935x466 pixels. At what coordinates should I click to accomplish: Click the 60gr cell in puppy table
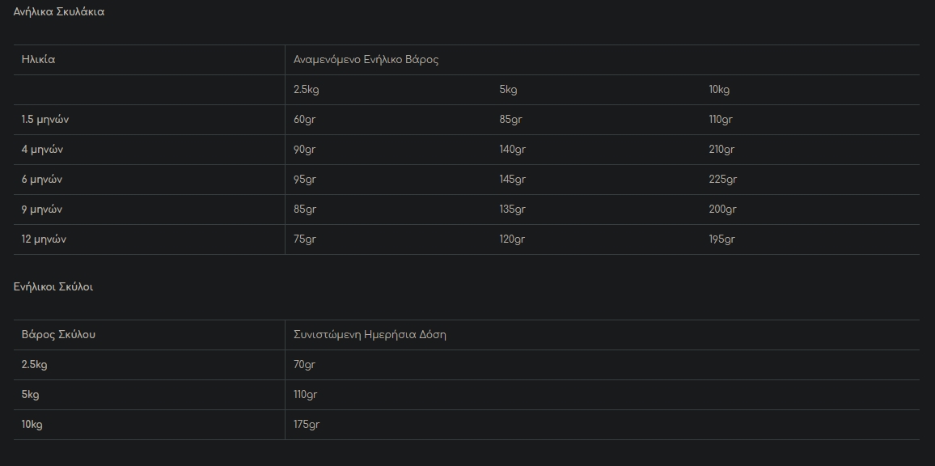click(305, 120)
